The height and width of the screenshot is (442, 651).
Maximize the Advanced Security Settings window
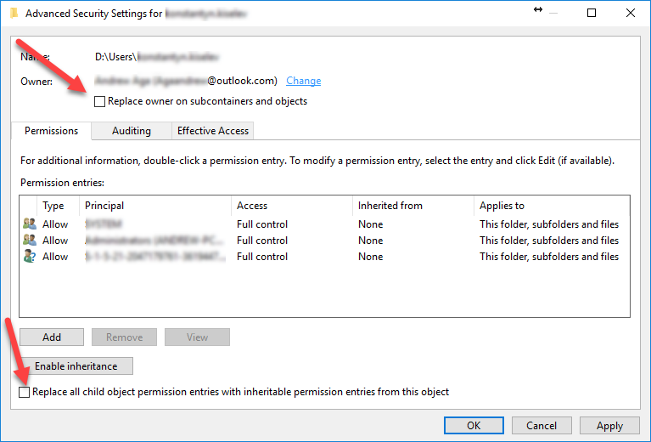(592, 13)
